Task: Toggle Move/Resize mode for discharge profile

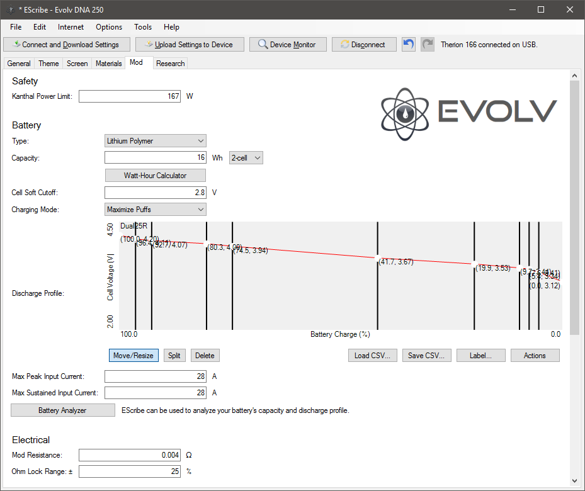Action: (x=133, y=356)
